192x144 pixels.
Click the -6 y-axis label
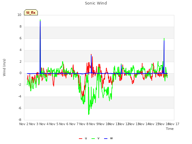tap(20, 108)
